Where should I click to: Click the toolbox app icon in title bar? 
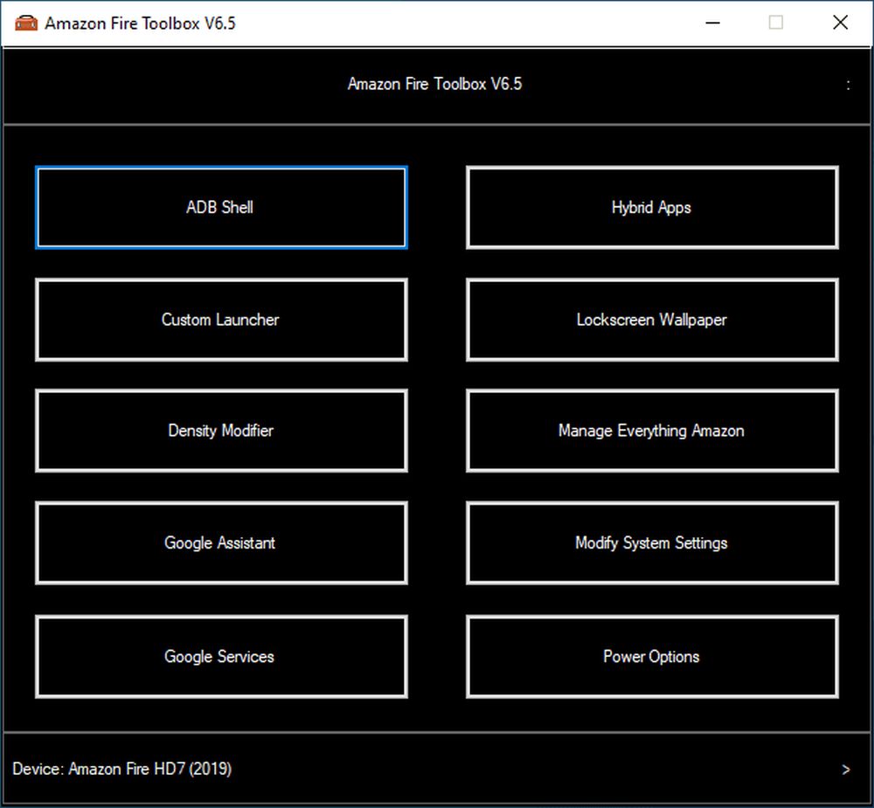pyautogui.click(x=26, y=23)
